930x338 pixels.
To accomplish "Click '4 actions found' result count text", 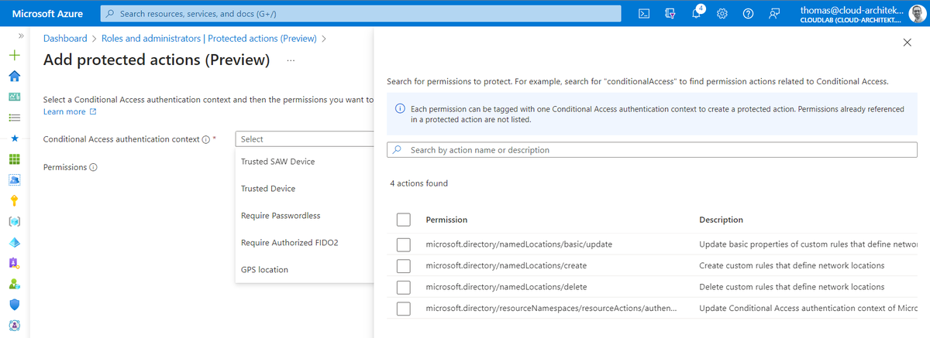I will (x=418, y=184).
